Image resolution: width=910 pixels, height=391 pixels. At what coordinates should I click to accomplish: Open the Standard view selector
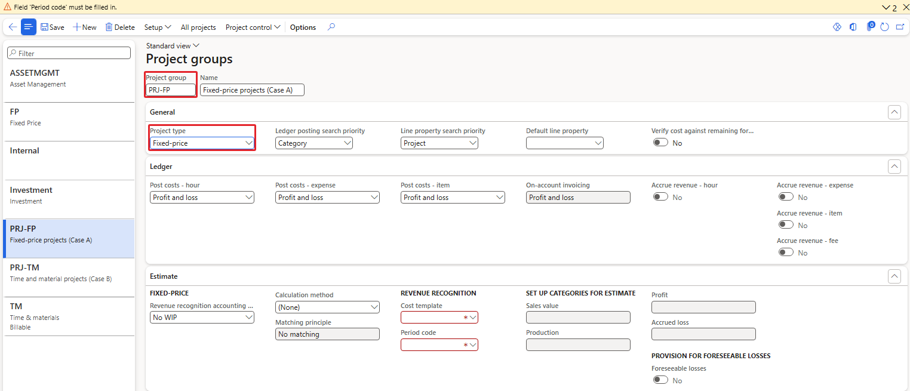pyautogui.click(x=173, y=46)
